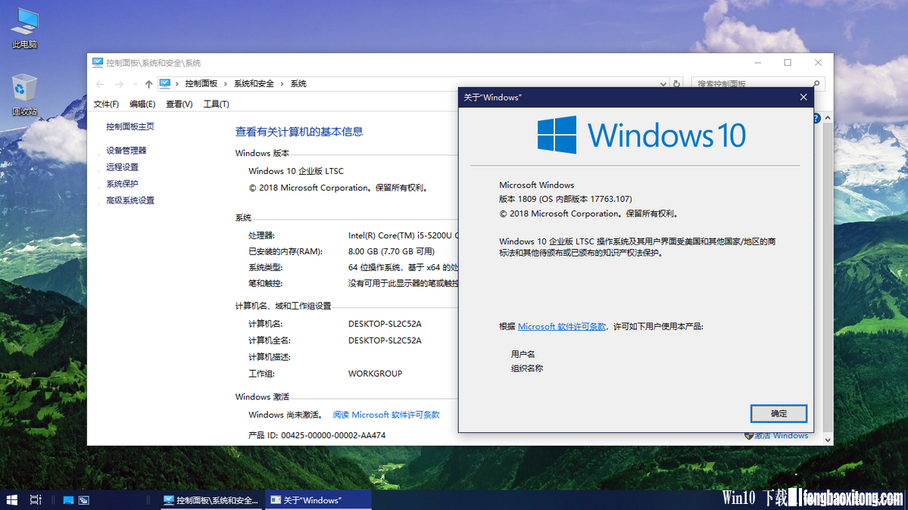Viewport: 908px width, 510px height.
Task: Open the 工具(T) menu
Action: [x=216, y=104]
